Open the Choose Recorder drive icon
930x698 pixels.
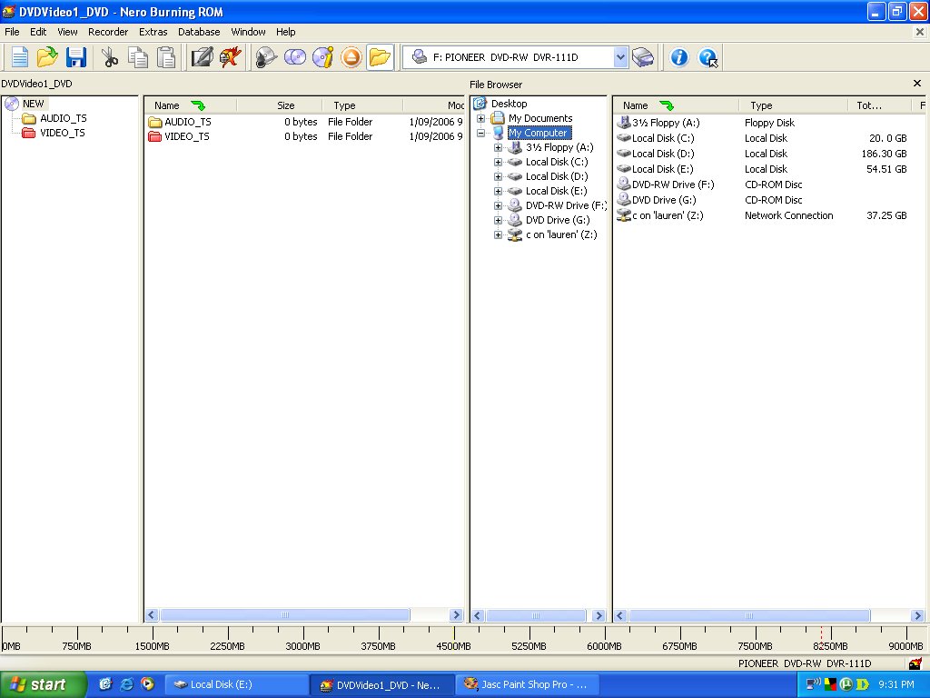(643, 57)
